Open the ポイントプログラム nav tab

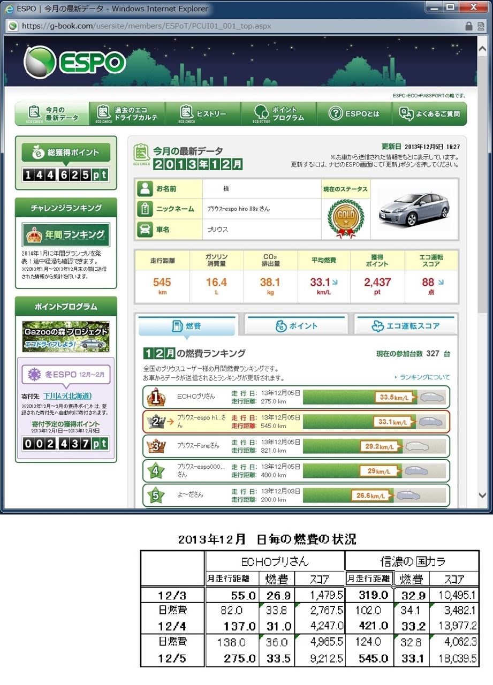pos(278,114)
